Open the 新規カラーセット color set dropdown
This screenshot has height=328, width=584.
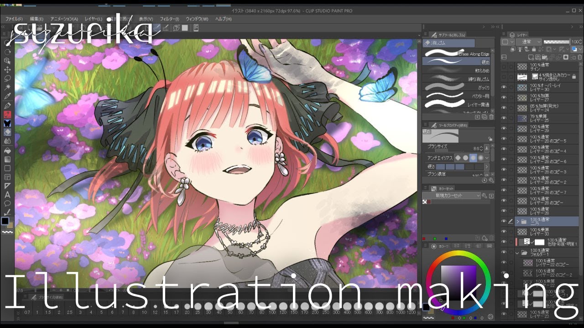click(452, 195)
